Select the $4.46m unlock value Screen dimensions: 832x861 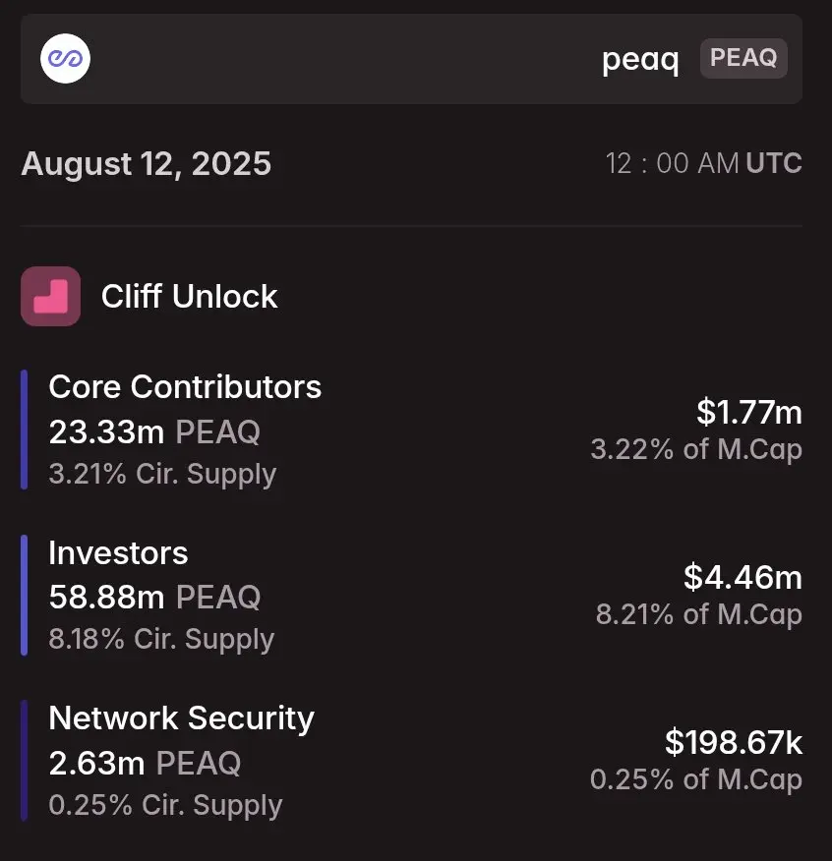pyautogui.click(x=743, y=577)
